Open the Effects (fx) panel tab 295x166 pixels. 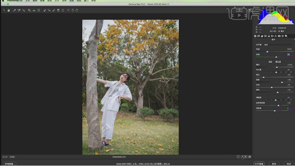click(x=276, y=36)
